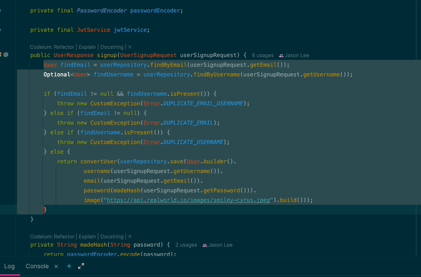The width and height of the screenshot is (421, 277).
Task: Click the gutter icon beside signup method
Action: tap(6, 55)
